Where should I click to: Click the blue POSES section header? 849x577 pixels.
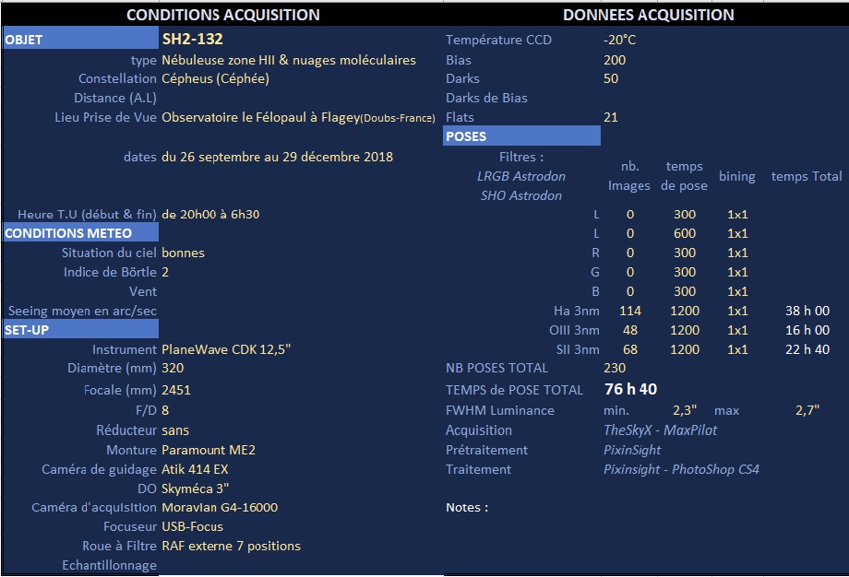521,136
